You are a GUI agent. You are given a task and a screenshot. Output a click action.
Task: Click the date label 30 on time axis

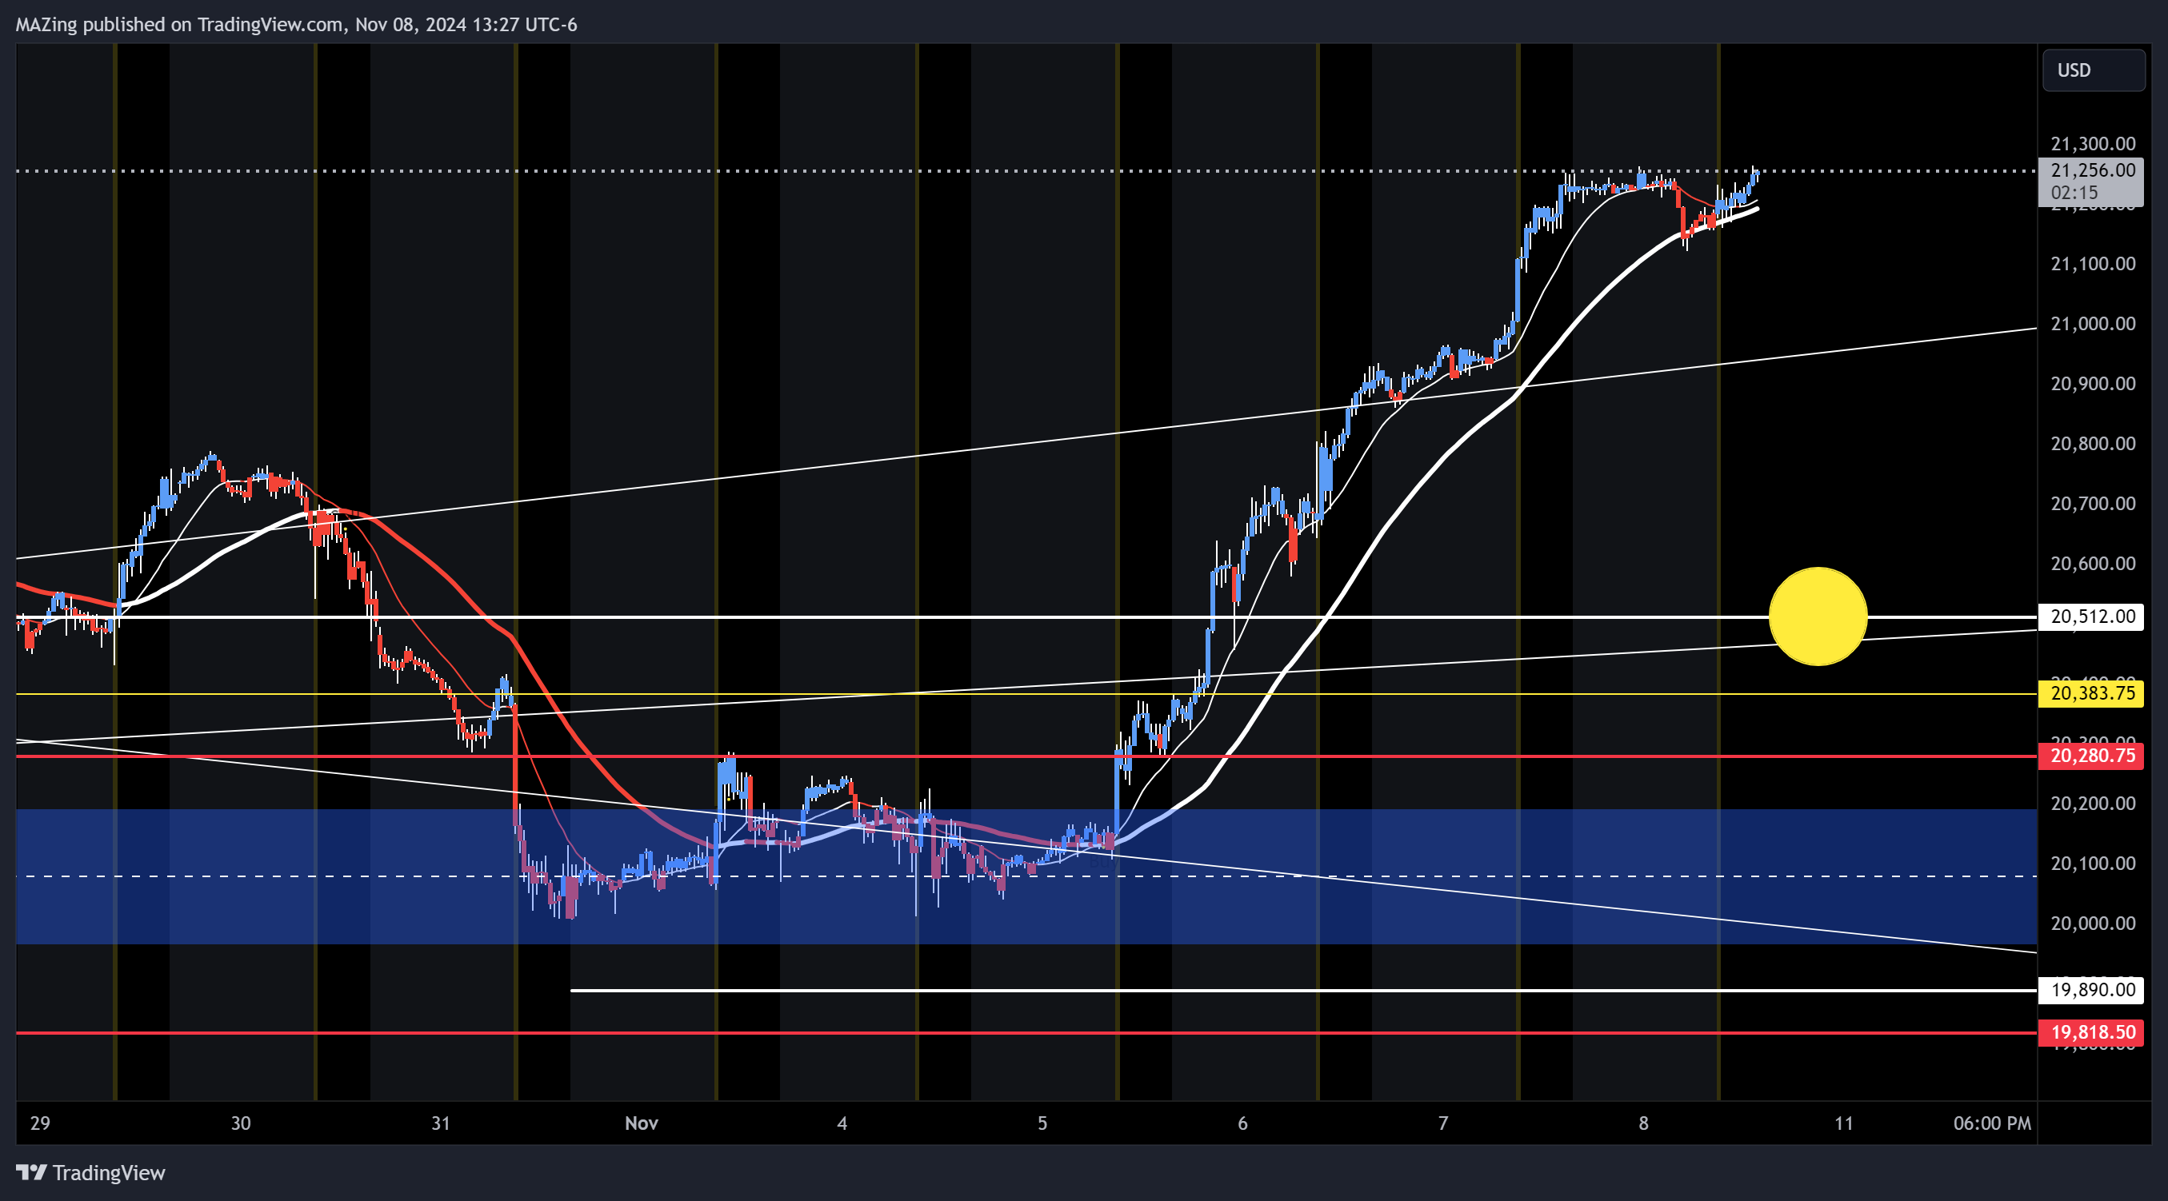point(241,1123)
